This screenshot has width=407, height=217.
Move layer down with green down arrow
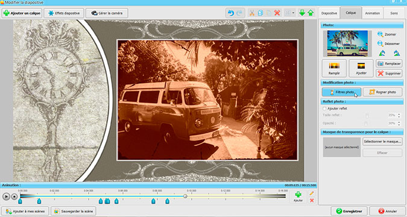pos(302,13)
